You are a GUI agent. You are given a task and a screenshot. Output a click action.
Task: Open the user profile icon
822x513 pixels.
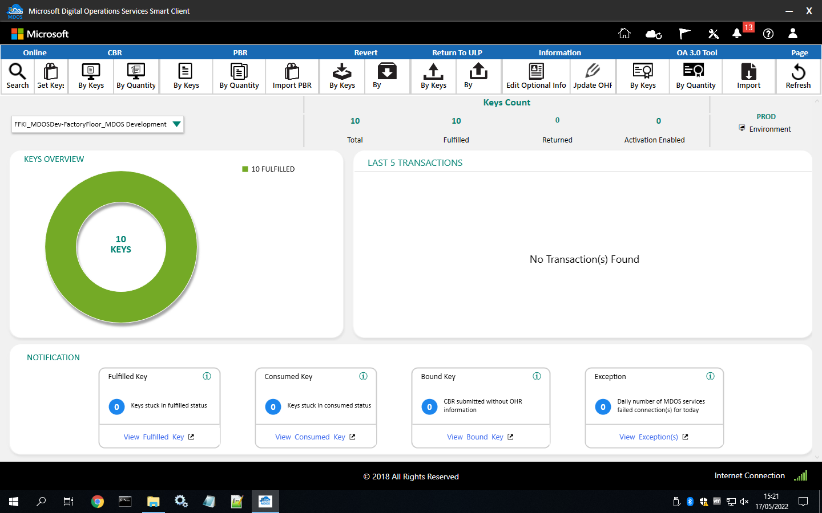(x=793, y=34)
